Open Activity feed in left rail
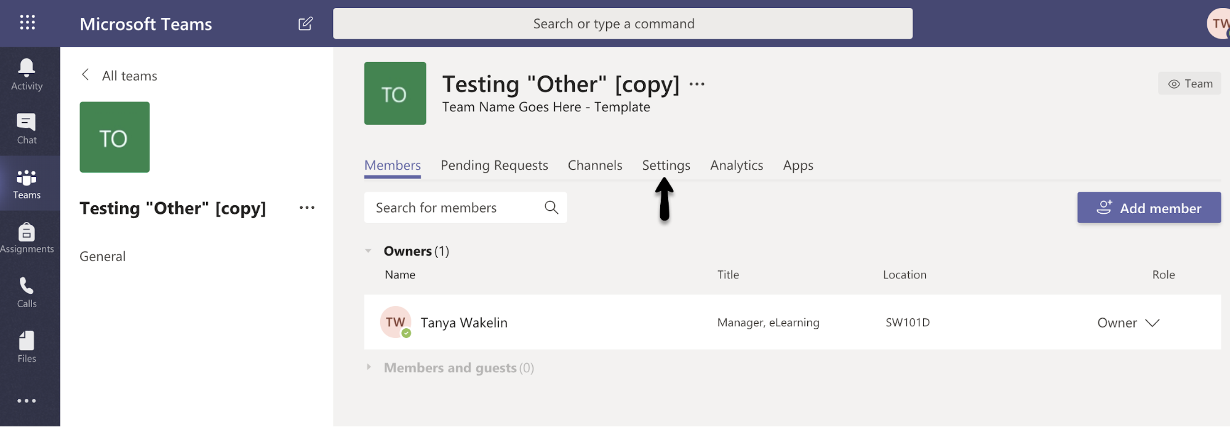Screen dimensions: 1230x427 point(27,74)
